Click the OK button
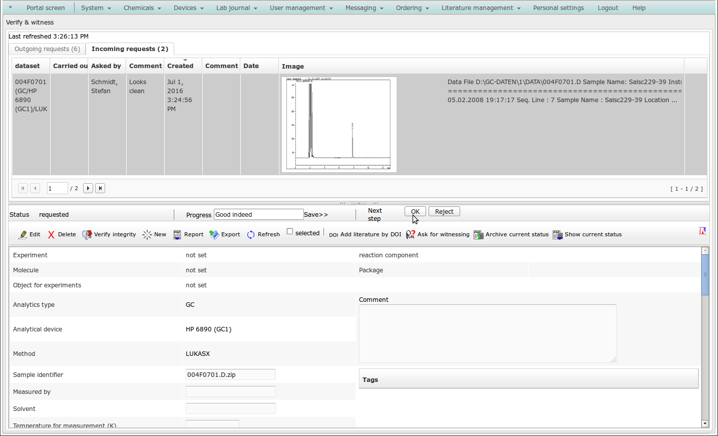 (x=415, y=212)
